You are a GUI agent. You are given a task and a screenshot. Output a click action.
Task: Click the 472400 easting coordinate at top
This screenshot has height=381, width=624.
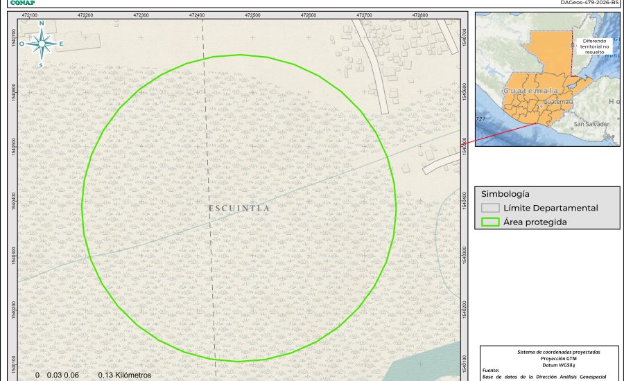click(x=197, y=15)
